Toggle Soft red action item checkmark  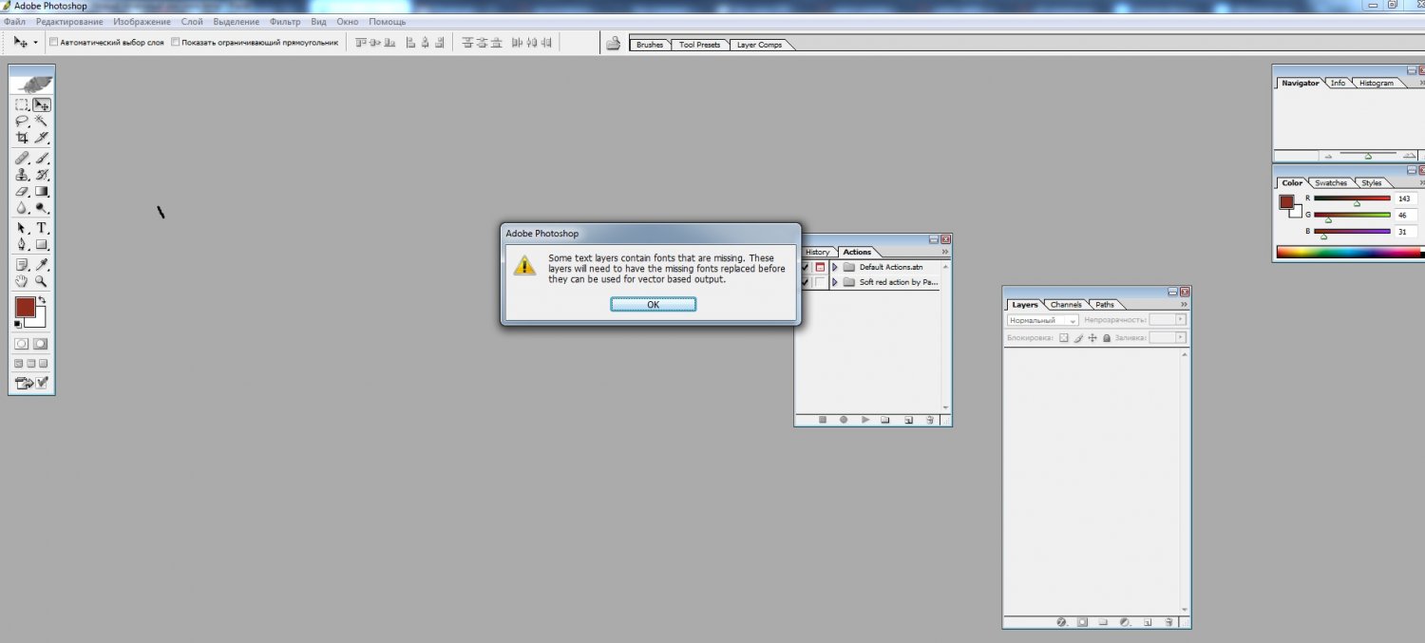point(806,282)
